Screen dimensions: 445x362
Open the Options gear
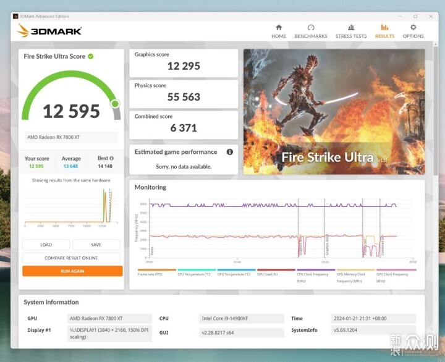413,32
